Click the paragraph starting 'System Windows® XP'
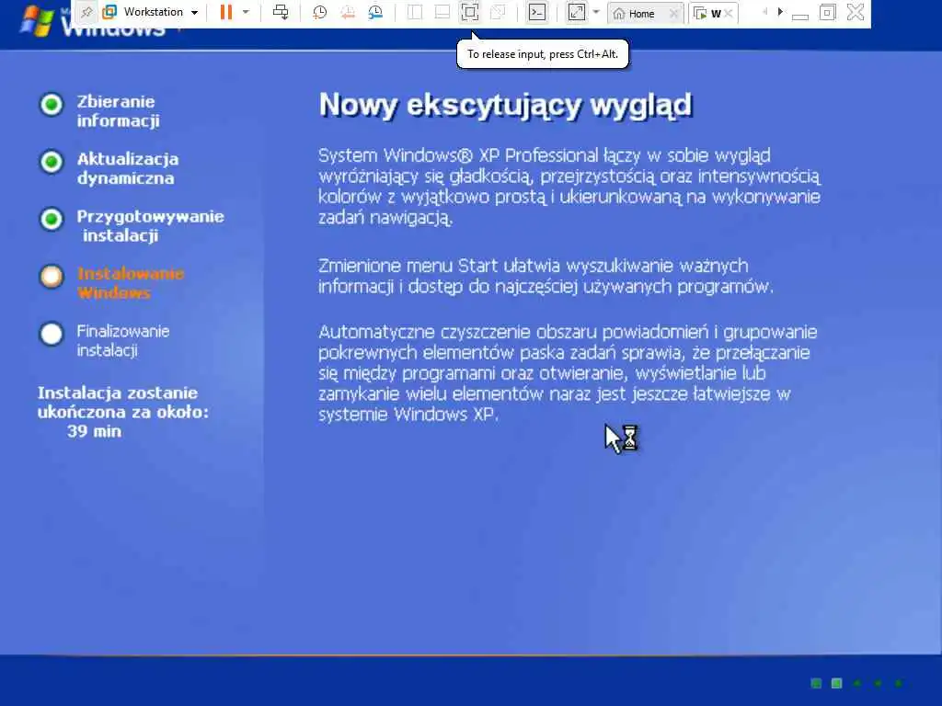The image size is (942, 706). [x=569, y=186]
